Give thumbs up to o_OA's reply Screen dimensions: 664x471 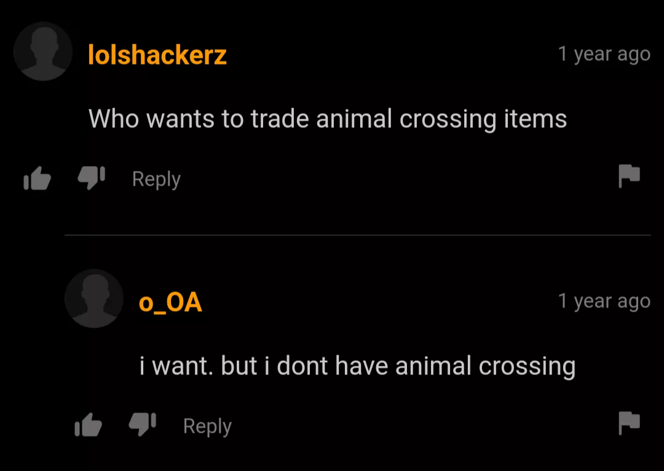click(x=88, y=425)
